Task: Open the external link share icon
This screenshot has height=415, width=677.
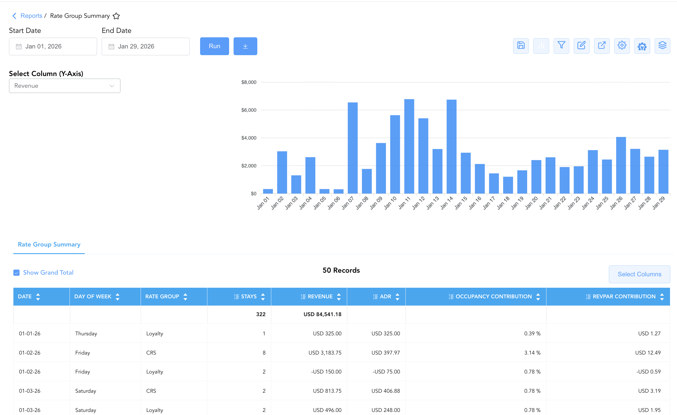Action: coord(602,46)
